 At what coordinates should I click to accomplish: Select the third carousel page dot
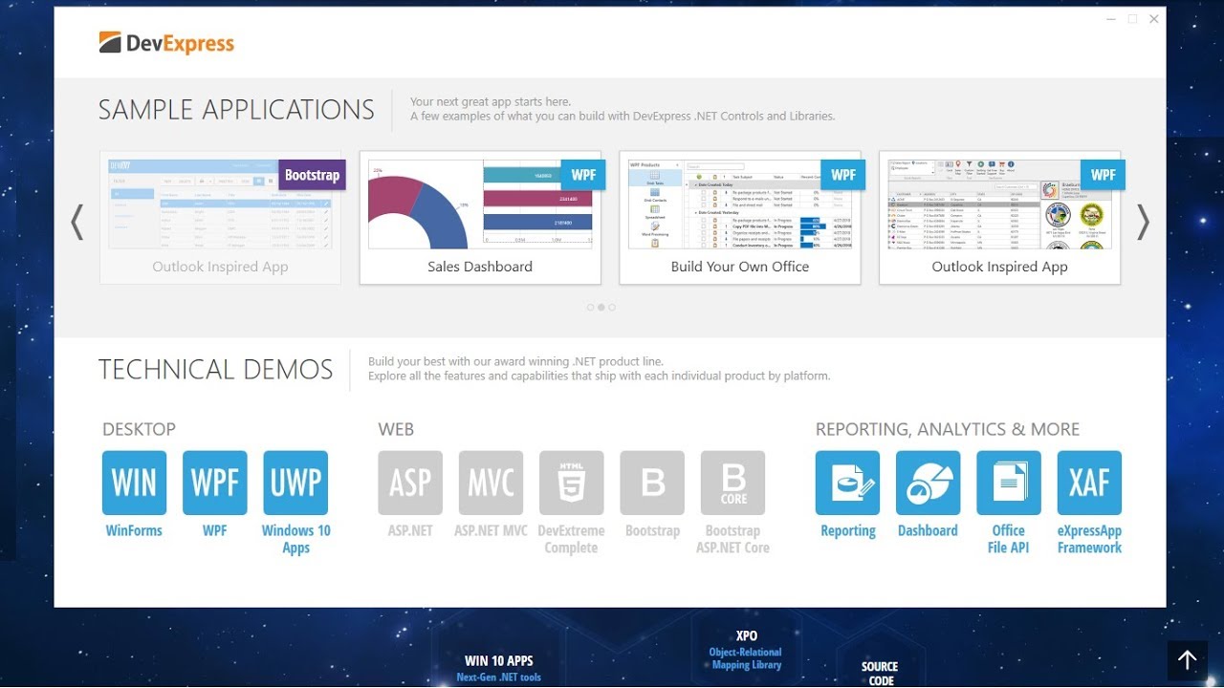pyautogui.click(x=612, y=308)
